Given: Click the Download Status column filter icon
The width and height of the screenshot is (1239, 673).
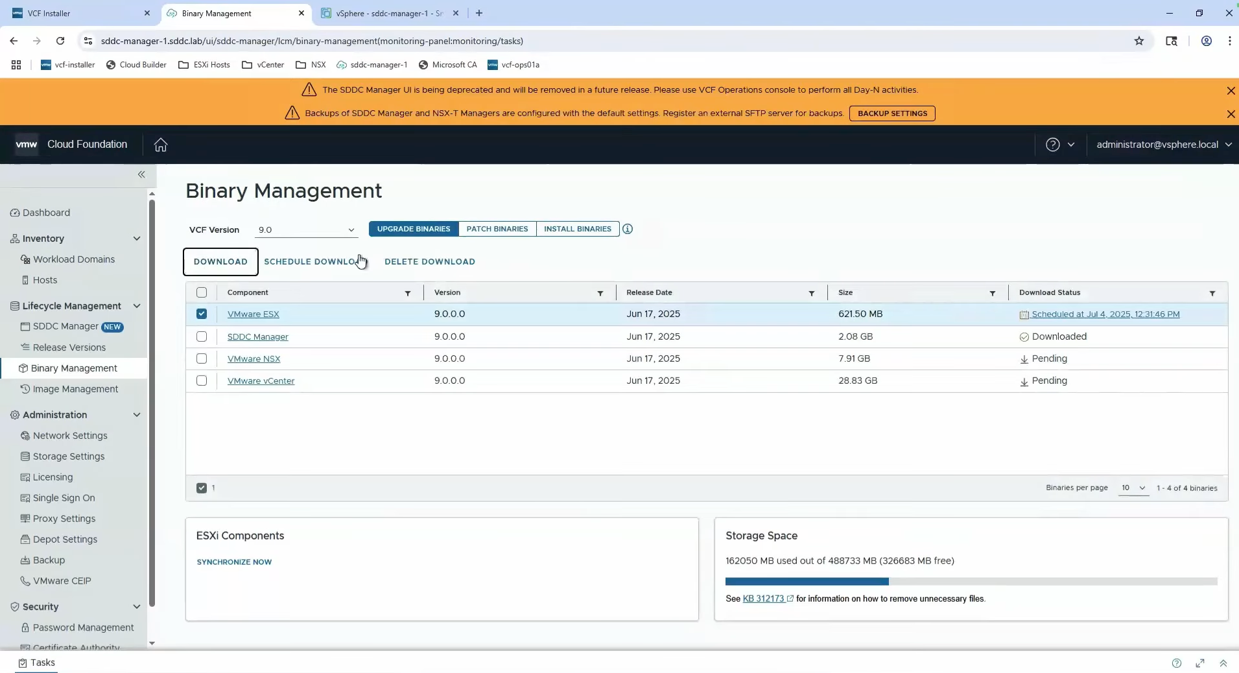Looking at the screenshot, I should pos(1212,293).
